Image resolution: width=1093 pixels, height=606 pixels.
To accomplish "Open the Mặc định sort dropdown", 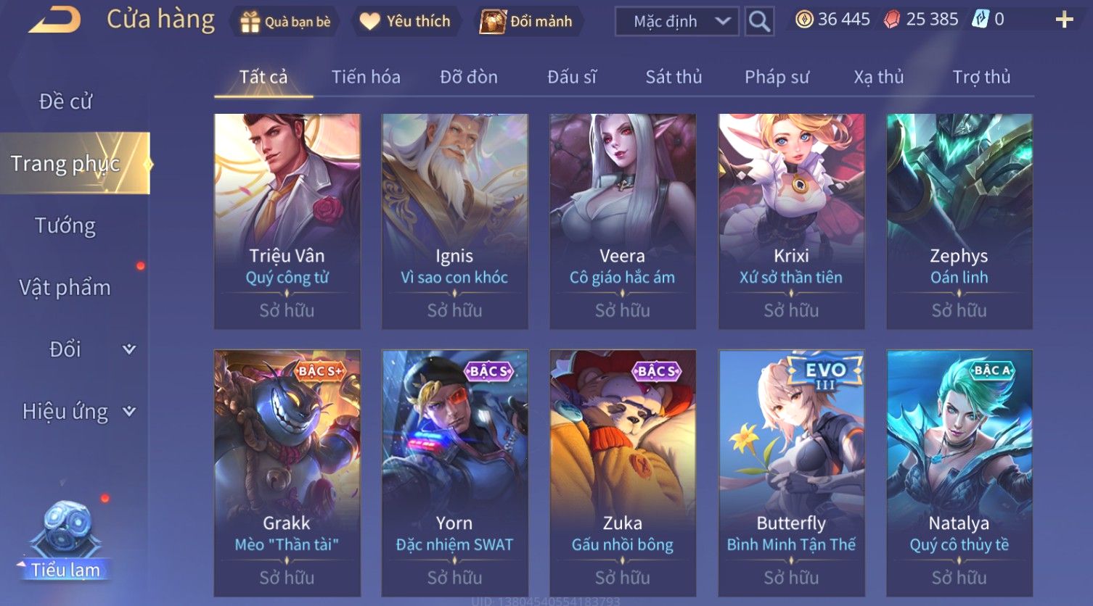I will 676,22.
